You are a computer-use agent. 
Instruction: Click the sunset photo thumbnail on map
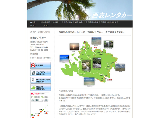pos(74,47)
